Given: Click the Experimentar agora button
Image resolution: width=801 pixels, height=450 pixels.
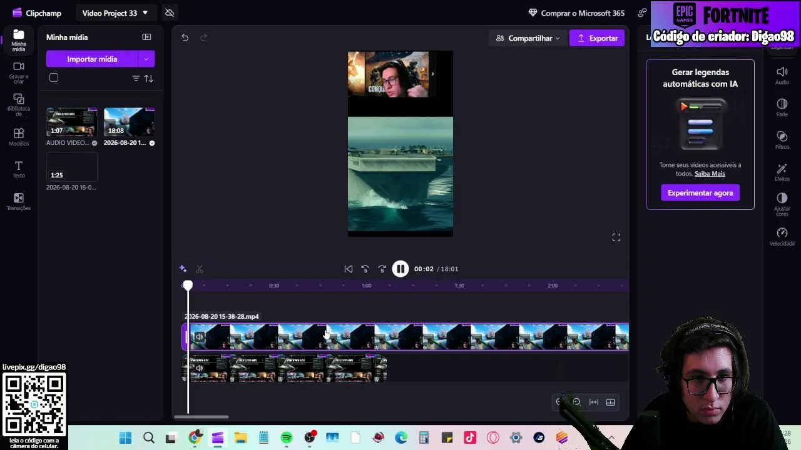Looking at the screenshot, I should click(x=700, y=193).
